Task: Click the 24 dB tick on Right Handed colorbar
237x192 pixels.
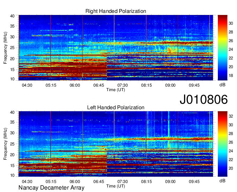Action: [231, 49]
